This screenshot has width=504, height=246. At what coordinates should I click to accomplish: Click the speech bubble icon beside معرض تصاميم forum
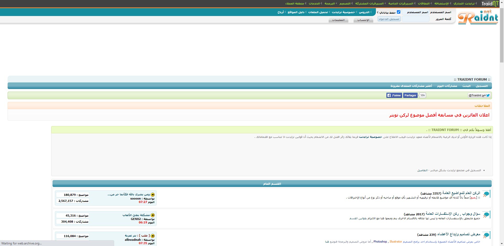[486, 235]
